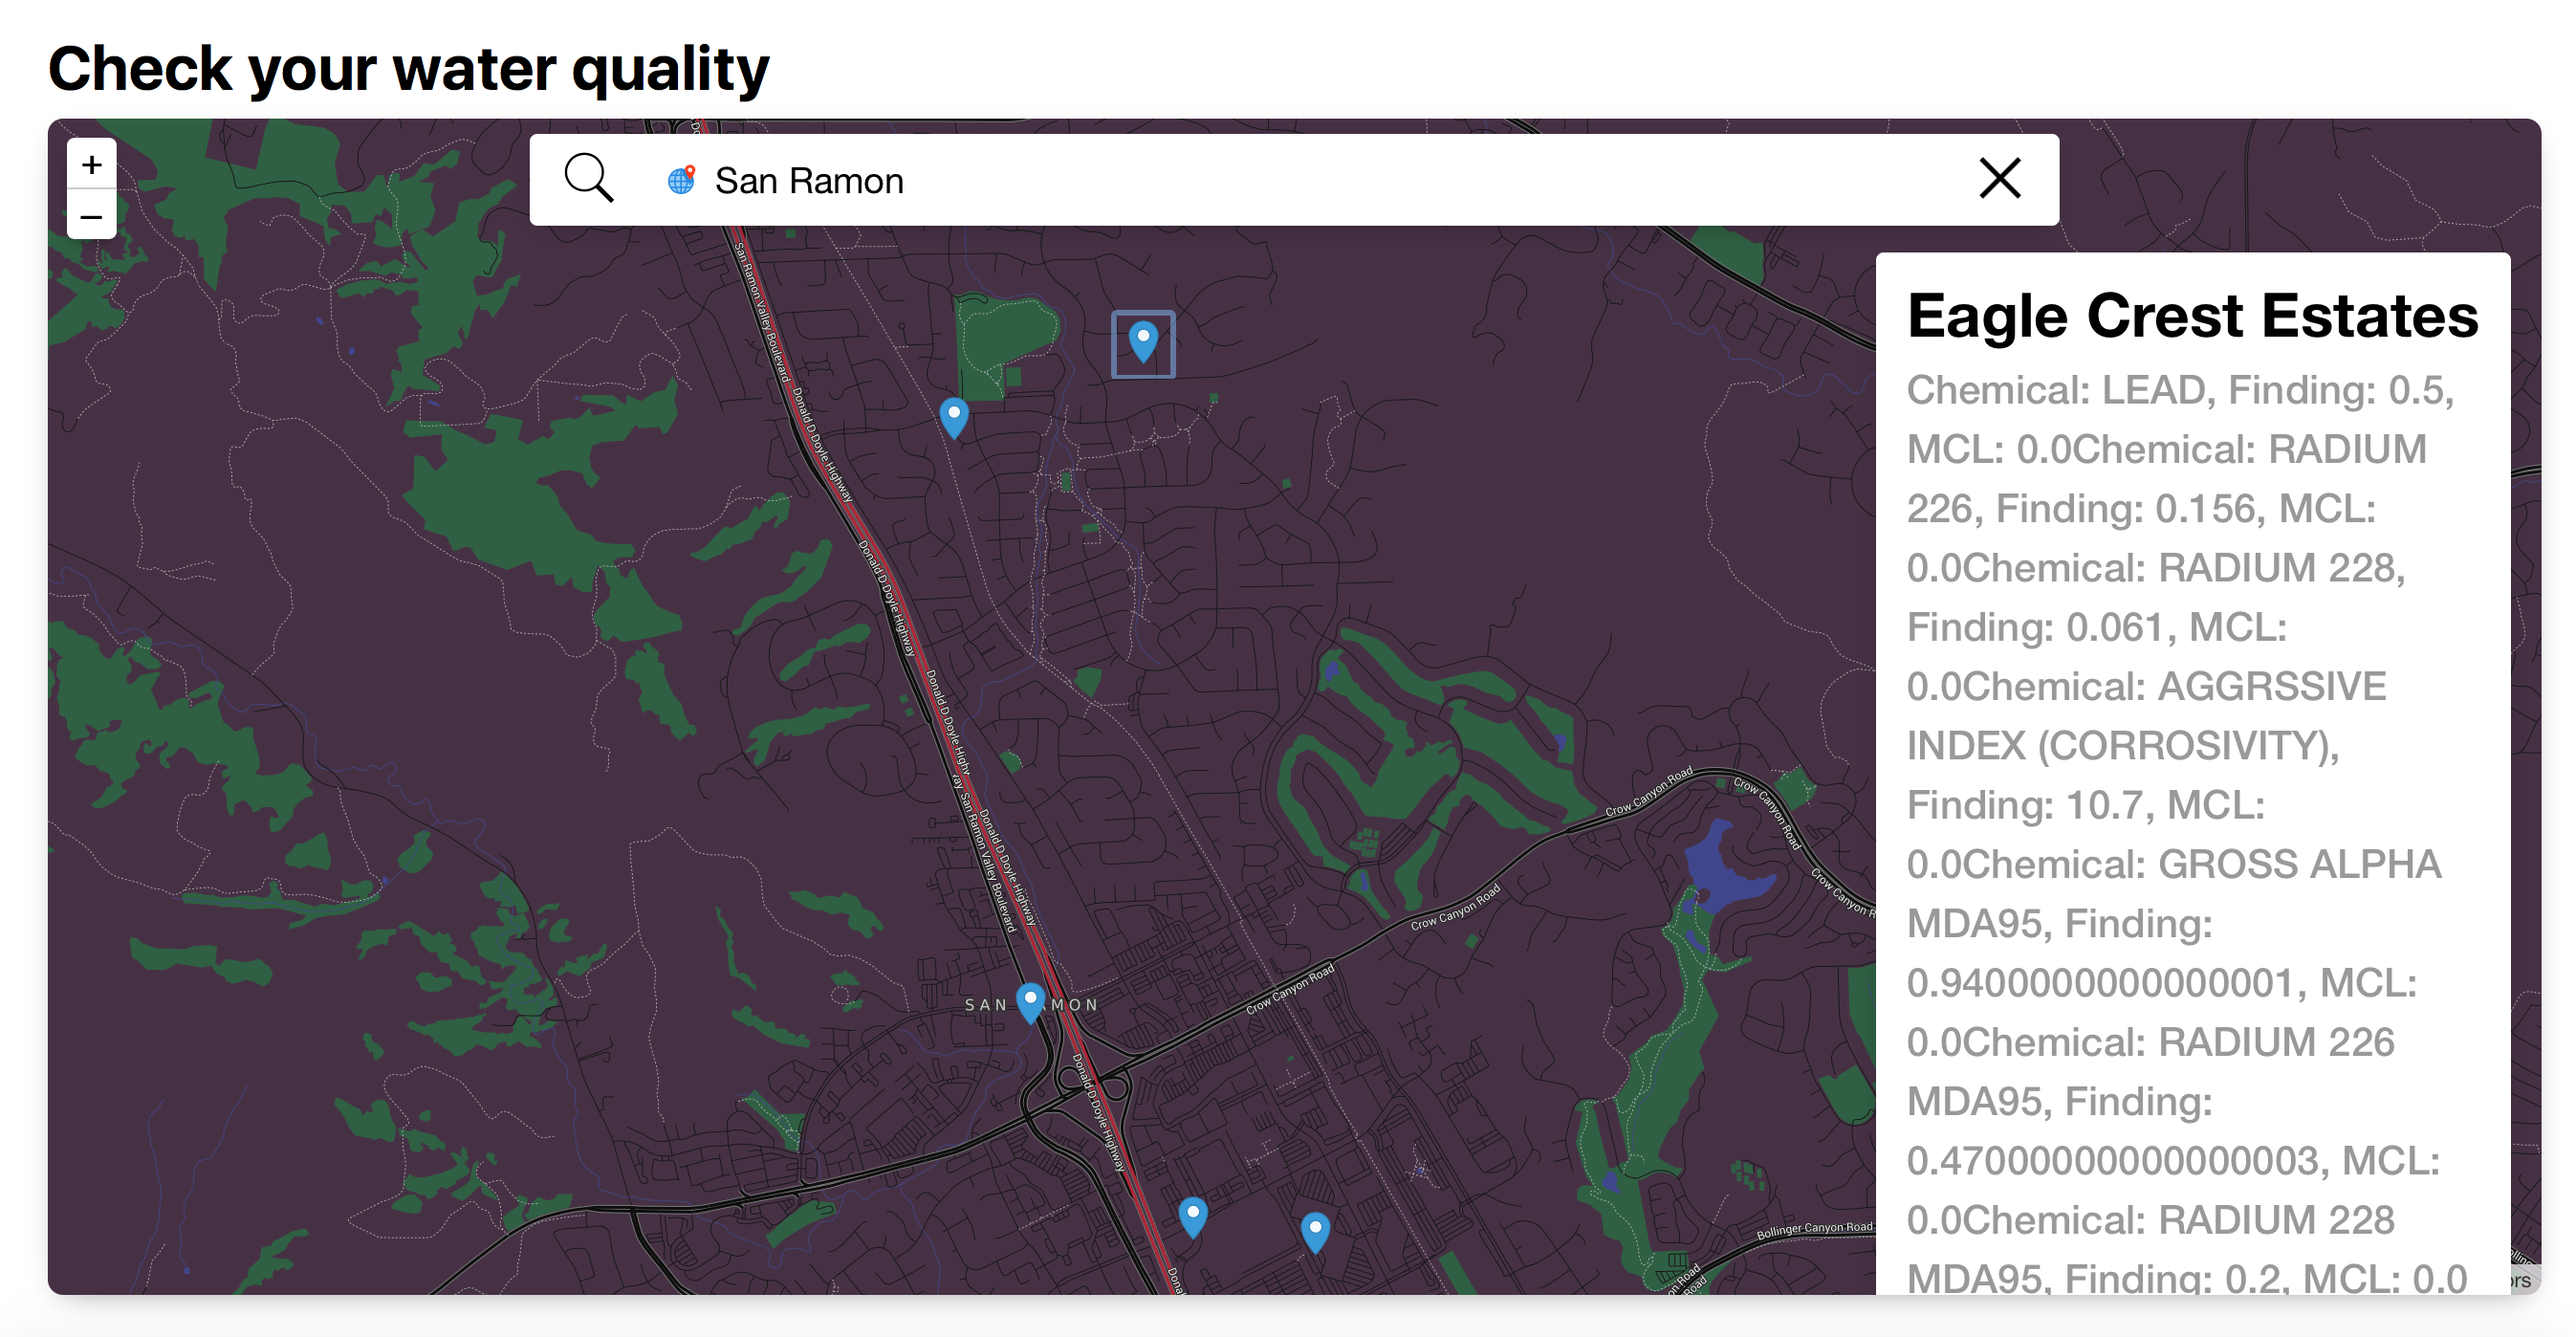
Task: Click the Bollinger Canyon Road label
Action: coord(1814,1228)
